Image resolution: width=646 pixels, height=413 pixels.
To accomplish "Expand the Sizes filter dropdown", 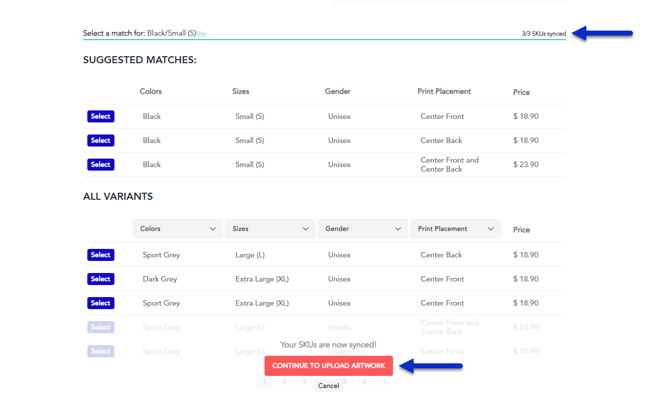I will pyautogui.click(x=270, y=228).
